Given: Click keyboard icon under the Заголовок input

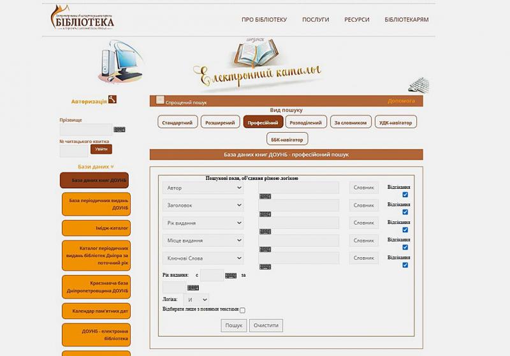Looking at the screenshot, I should coord(265,214).
